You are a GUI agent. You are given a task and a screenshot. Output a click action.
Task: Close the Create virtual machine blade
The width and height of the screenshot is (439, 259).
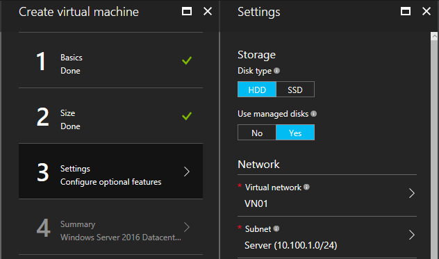click(208, 12)
